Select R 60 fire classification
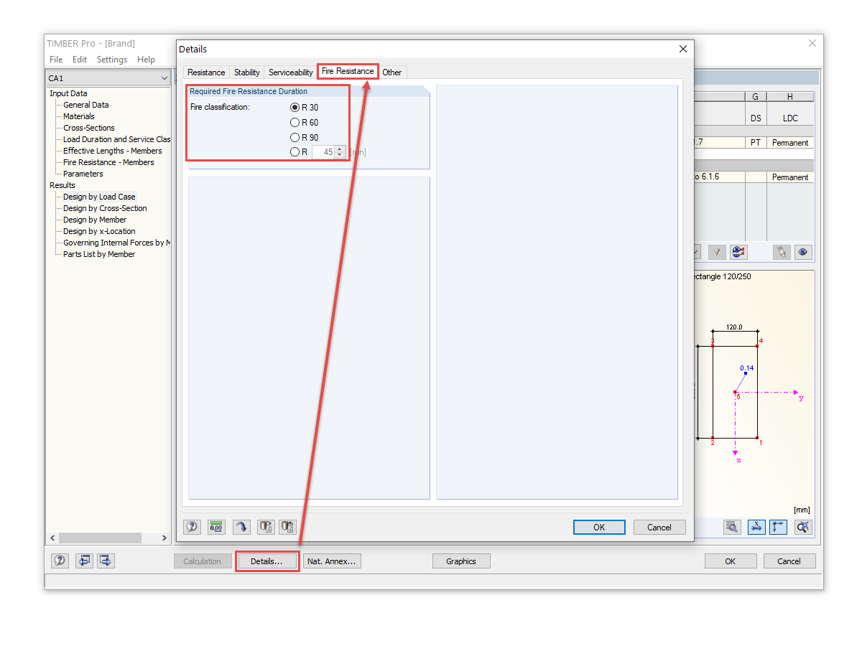The image size is (862, 646). pos(295,123)
